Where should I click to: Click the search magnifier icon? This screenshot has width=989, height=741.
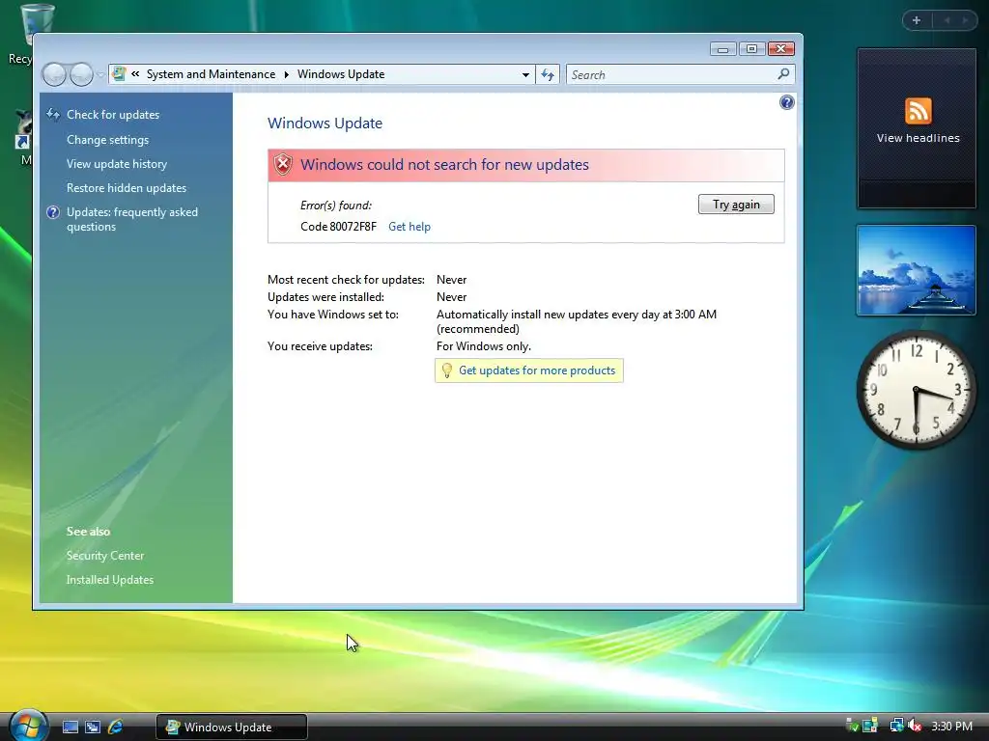pyautogui.click(x=783, y=74)
